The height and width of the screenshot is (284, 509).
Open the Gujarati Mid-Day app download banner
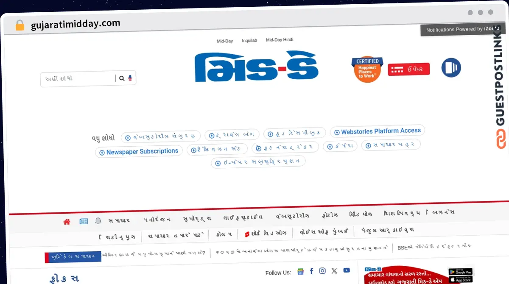pos(418,274)
